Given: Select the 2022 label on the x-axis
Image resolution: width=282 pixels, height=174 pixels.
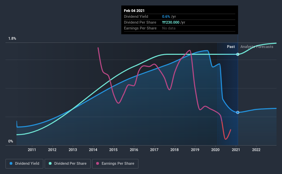Looking at the screenshot, I should (x=256, y=150).
